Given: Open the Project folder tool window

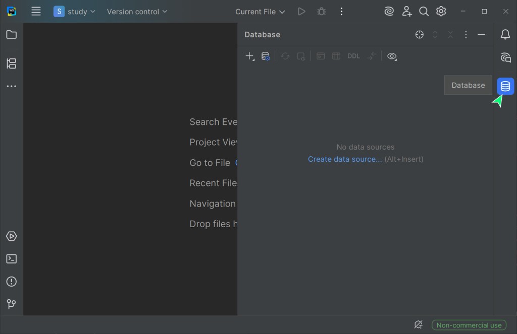Looking at the screenshot, I should pos(11,35).
